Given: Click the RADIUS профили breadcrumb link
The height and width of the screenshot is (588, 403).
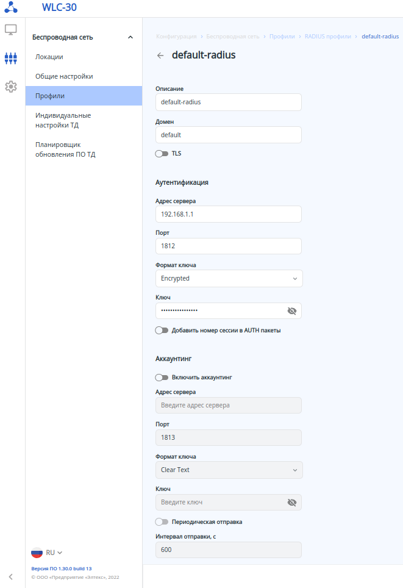Looking at the screenshot, I should pyautogui.click(x=327, y=37).
